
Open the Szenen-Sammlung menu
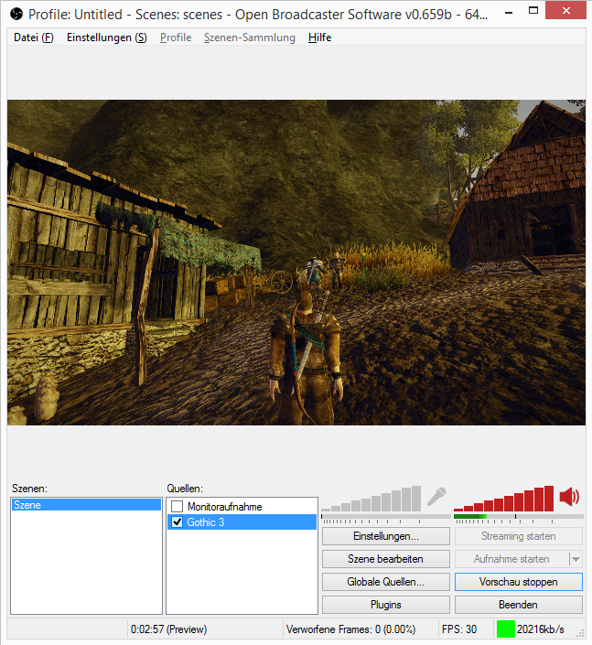(250, 38)
